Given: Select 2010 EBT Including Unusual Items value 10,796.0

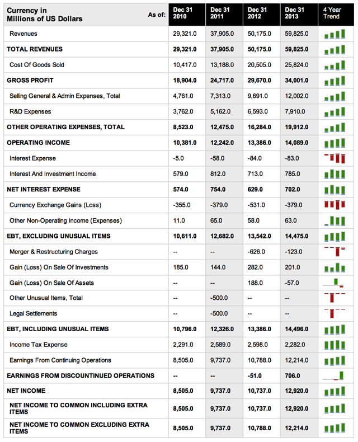Looking at the screenshot, I should (185, 329).
